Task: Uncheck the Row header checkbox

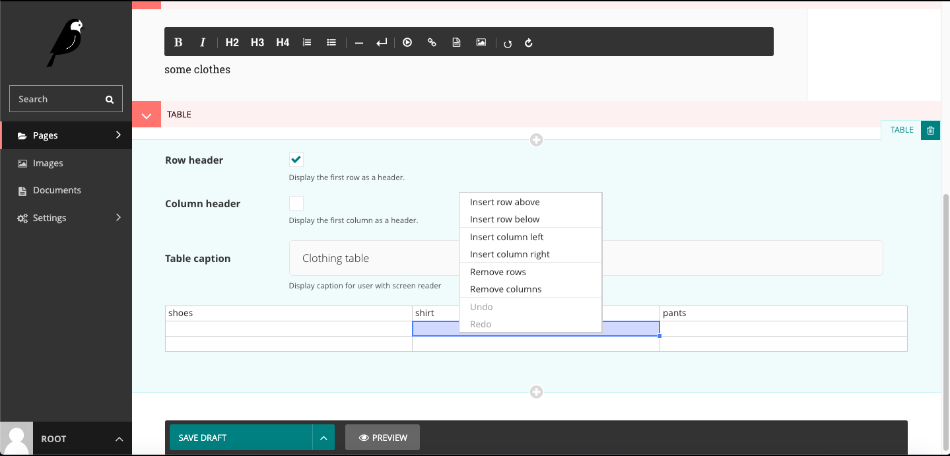Action: (x=296, y=160)
